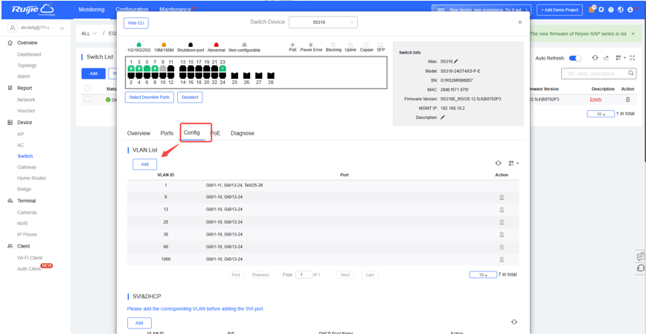Click Add button in Switch List
This screenshot has height=336, width=646.
tap(94, 74)
